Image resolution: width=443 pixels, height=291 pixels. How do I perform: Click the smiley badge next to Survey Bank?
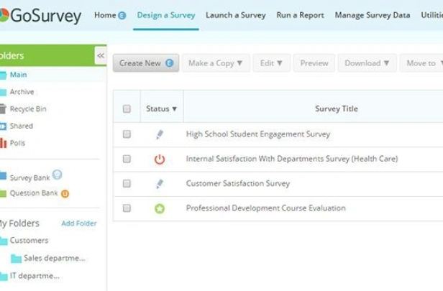[x=57, y=175]
